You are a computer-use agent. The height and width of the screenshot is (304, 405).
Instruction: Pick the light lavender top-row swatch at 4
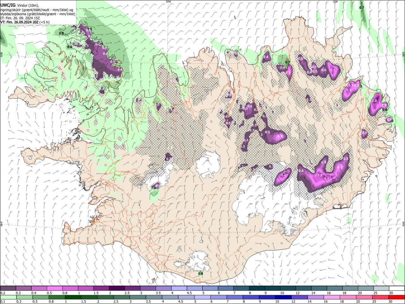tap(179, 288)
